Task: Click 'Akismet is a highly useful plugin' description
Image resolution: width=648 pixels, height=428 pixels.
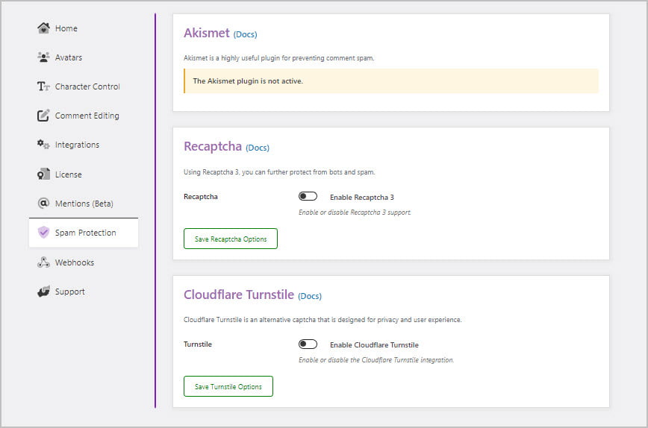Action: coord(279,57)
